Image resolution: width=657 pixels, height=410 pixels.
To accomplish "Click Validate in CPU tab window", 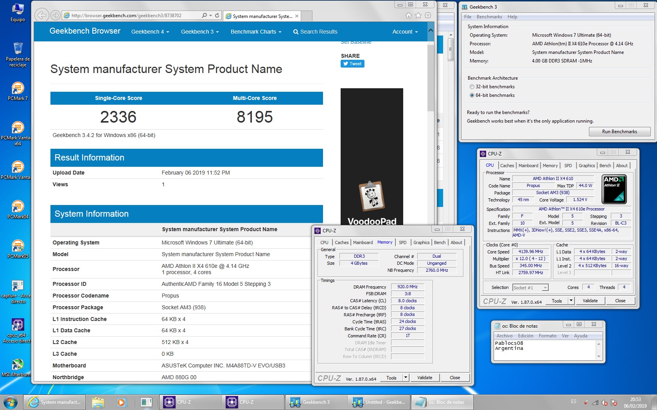I will pyautogui.click(x=590, y=301).
